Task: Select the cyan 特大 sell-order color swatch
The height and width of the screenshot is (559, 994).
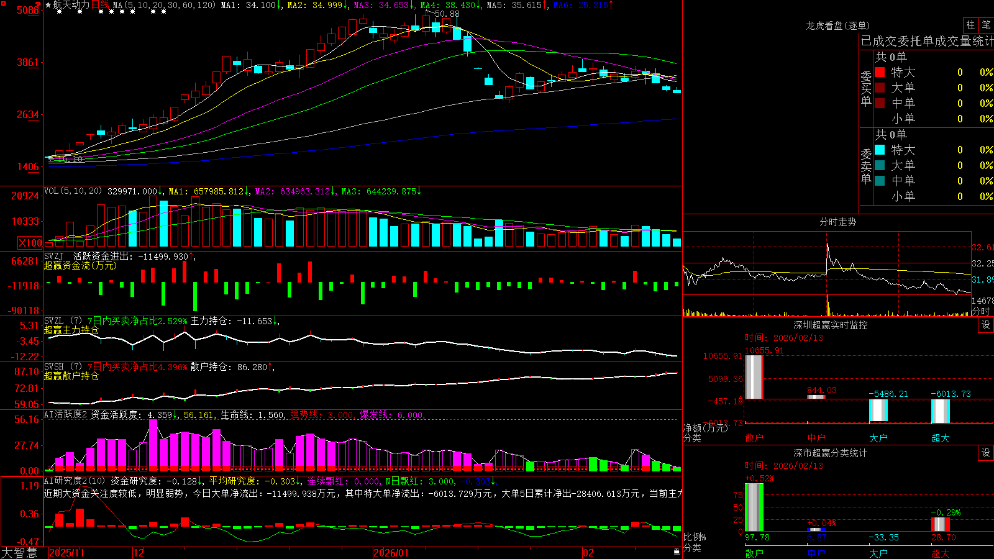Action: tap(880, 150)
